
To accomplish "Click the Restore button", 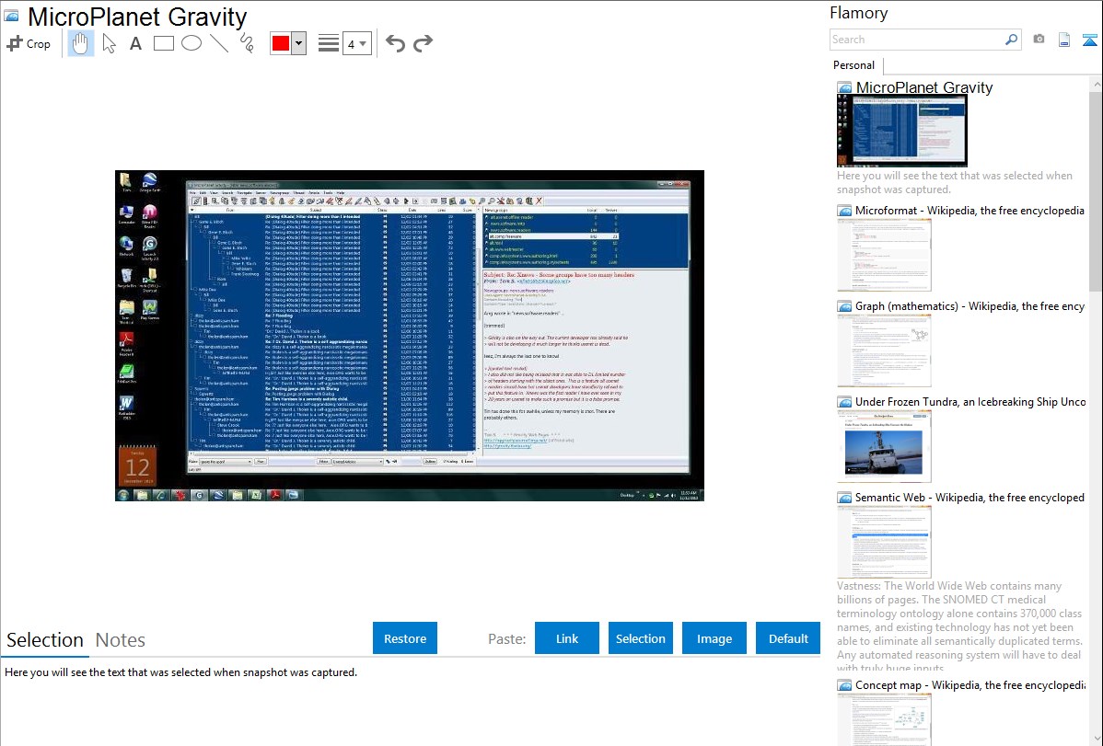I will 405,638.
